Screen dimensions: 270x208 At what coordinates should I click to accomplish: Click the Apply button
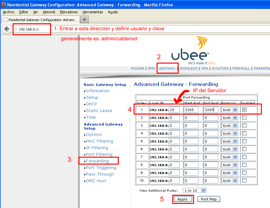182,199
